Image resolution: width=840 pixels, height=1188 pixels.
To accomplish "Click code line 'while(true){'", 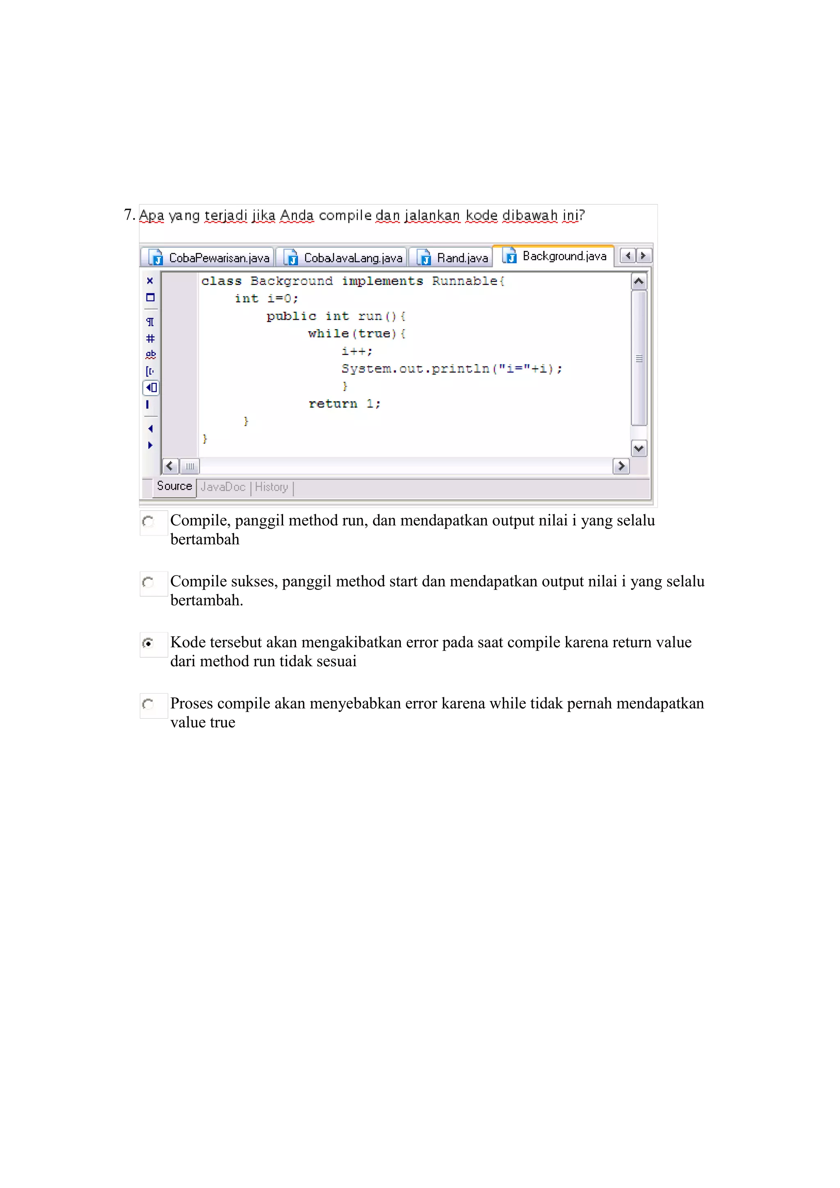I will pyautogui.click(x=357, y=334).
